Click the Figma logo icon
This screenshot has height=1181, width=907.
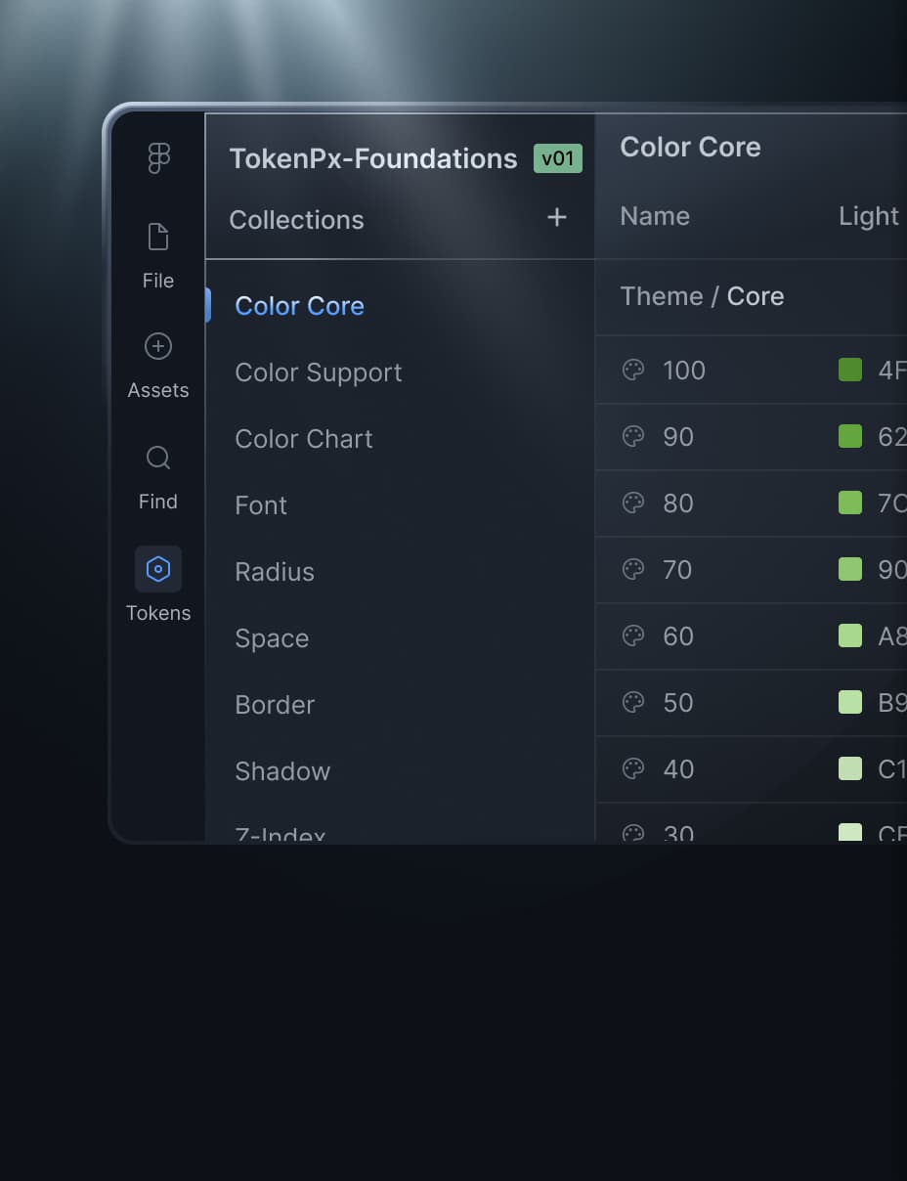point(158,157)
